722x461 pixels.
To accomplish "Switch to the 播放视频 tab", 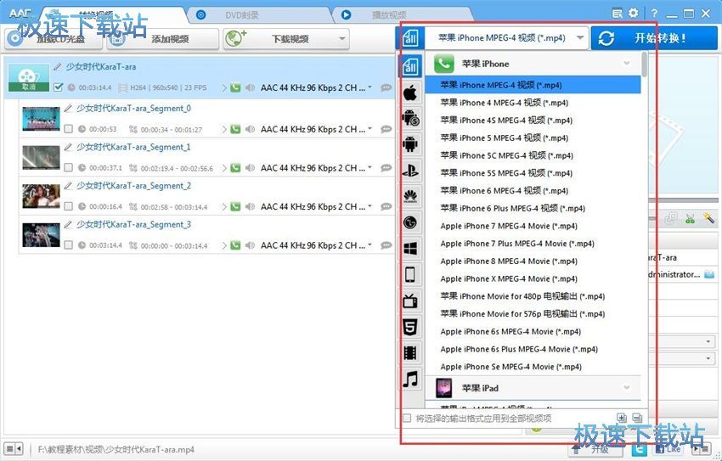I will pyautogui.click(x=402, y=15).
